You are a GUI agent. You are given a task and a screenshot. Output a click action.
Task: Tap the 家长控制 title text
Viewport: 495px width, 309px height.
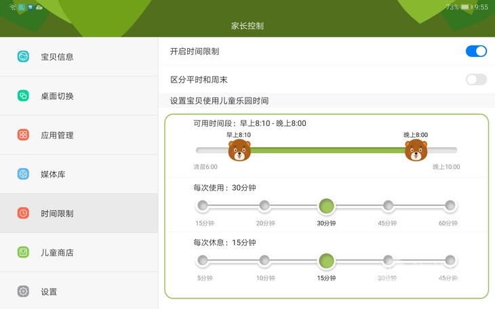pos(248,26)
